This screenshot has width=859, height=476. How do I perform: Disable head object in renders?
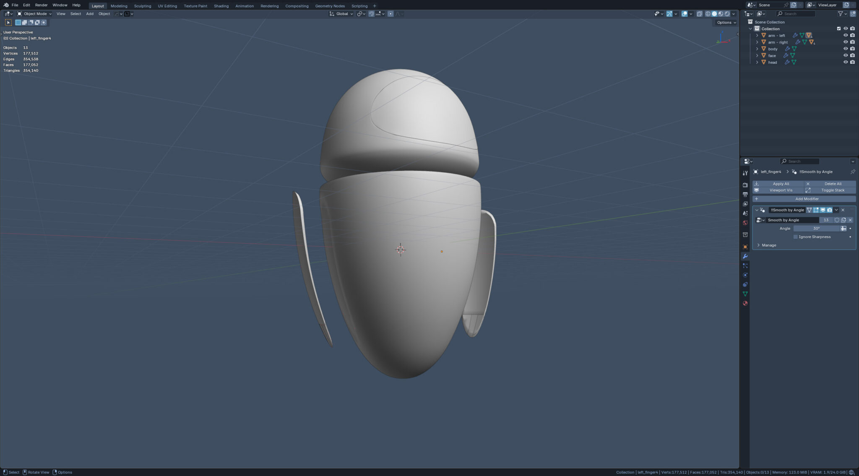852,62
